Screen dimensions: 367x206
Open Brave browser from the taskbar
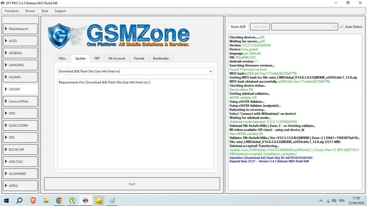(x=33, y=201)
